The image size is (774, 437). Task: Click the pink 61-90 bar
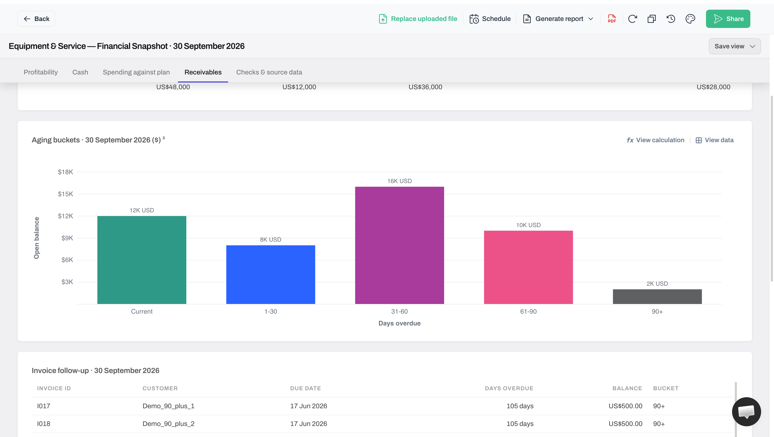coord(528,267)
